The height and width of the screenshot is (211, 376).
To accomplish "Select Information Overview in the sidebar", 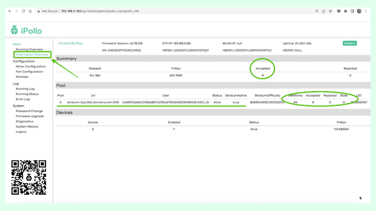I will (32, 55).
